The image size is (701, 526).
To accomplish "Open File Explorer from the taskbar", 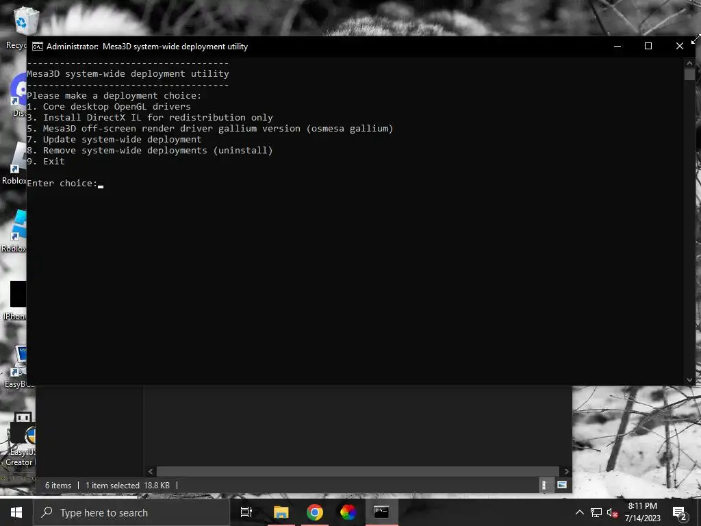I will [x=281, y=512].
